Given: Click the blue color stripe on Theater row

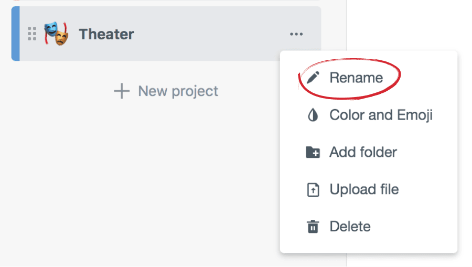Looking at the screenshot, I should 15,34.
